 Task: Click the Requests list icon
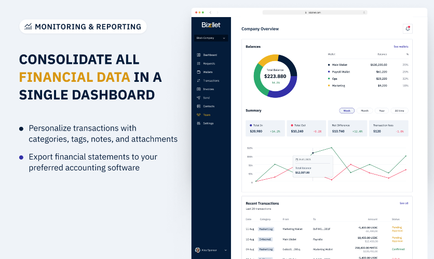coord(198,64)
